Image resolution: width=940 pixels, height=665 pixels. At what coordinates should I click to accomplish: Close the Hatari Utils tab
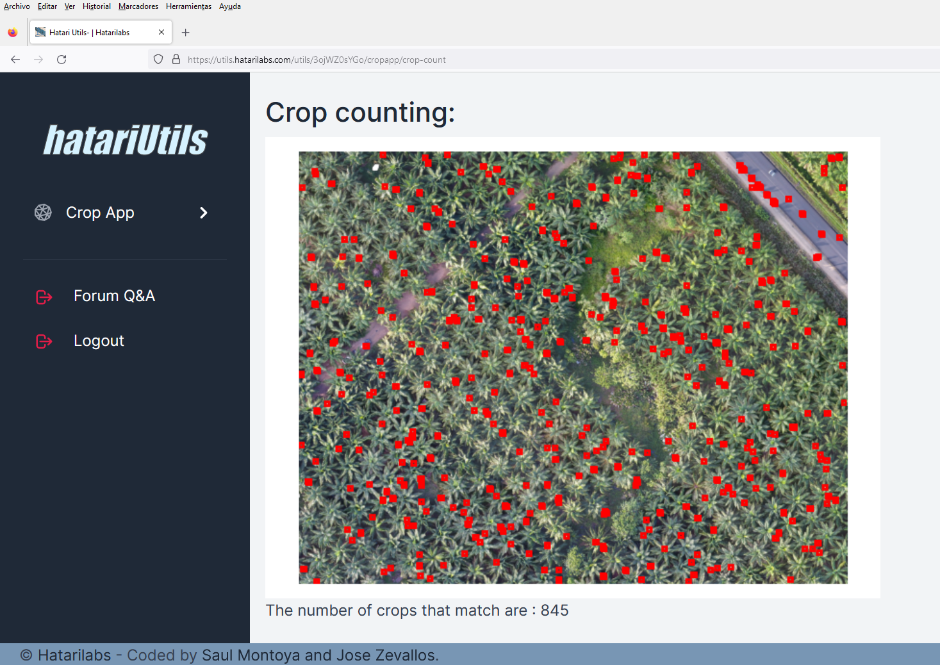[161, 32]
